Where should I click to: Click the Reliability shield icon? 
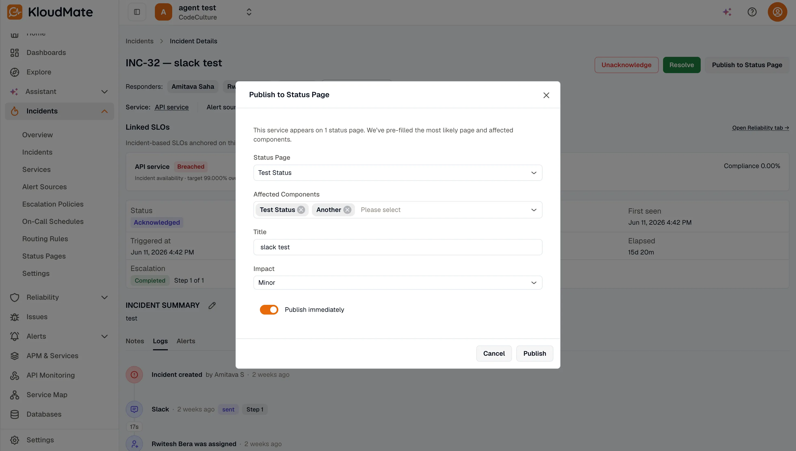click(15, 297)
